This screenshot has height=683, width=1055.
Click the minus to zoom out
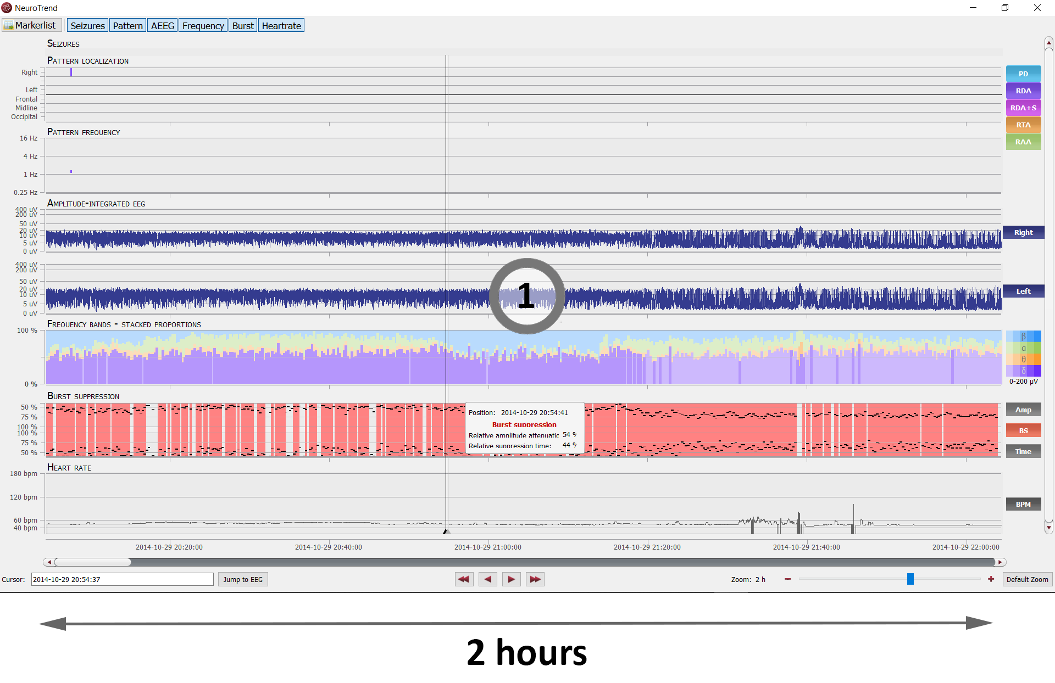tap(787, 579)
